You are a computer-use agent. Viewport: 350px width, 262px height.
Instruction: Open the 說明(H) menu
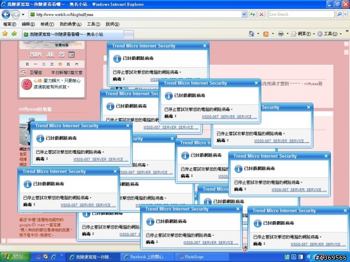click(x=112, y=24)
